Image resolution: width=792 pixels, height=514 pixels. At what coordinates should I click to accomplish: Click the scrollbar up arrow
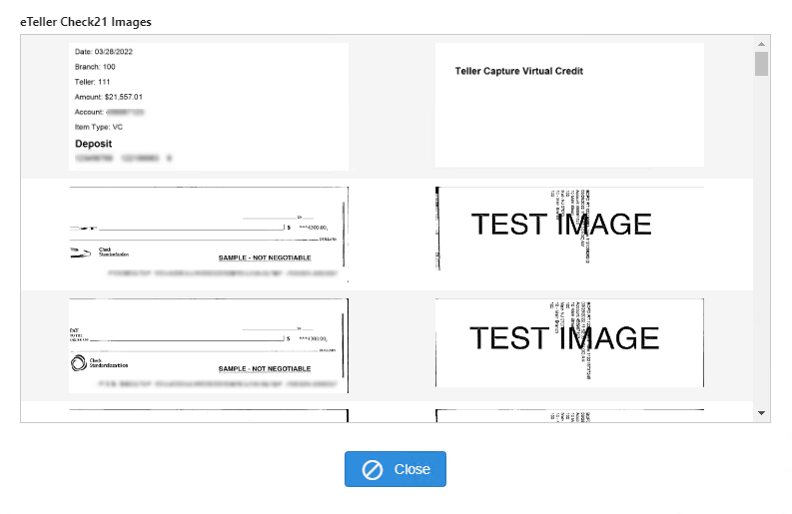click(x=761, y=44)
